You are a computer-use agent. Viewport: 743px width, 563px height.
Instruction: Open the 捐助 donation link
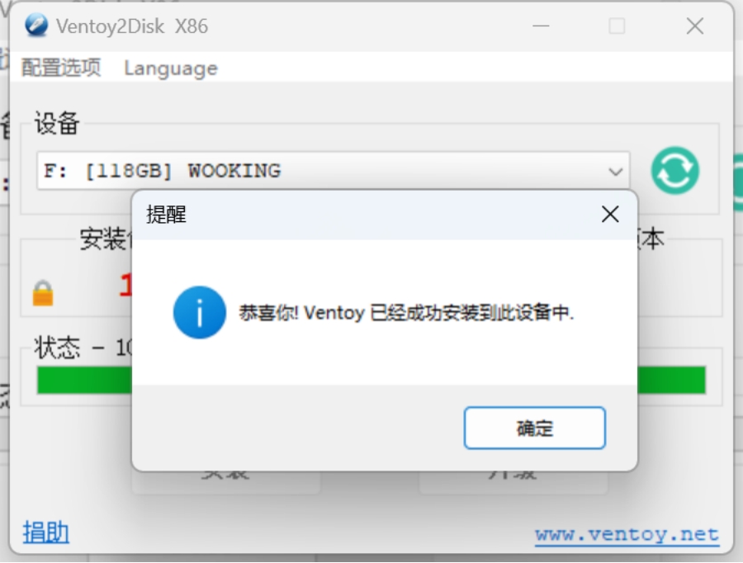click(46, 532)
